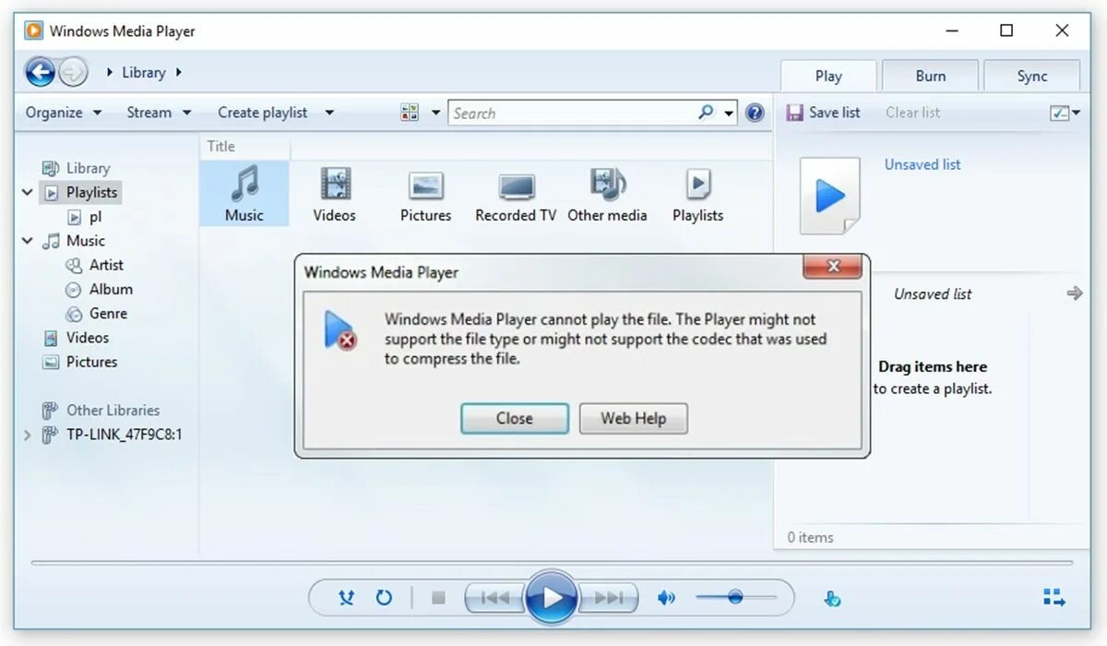Select Music in the navigation tree
The width and height of the screenshot is (1107, 646).
74,241
